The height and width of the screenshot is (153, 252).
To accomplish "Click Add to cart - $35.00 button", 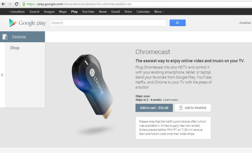I will pyautogui.click(x=154, y=108).
